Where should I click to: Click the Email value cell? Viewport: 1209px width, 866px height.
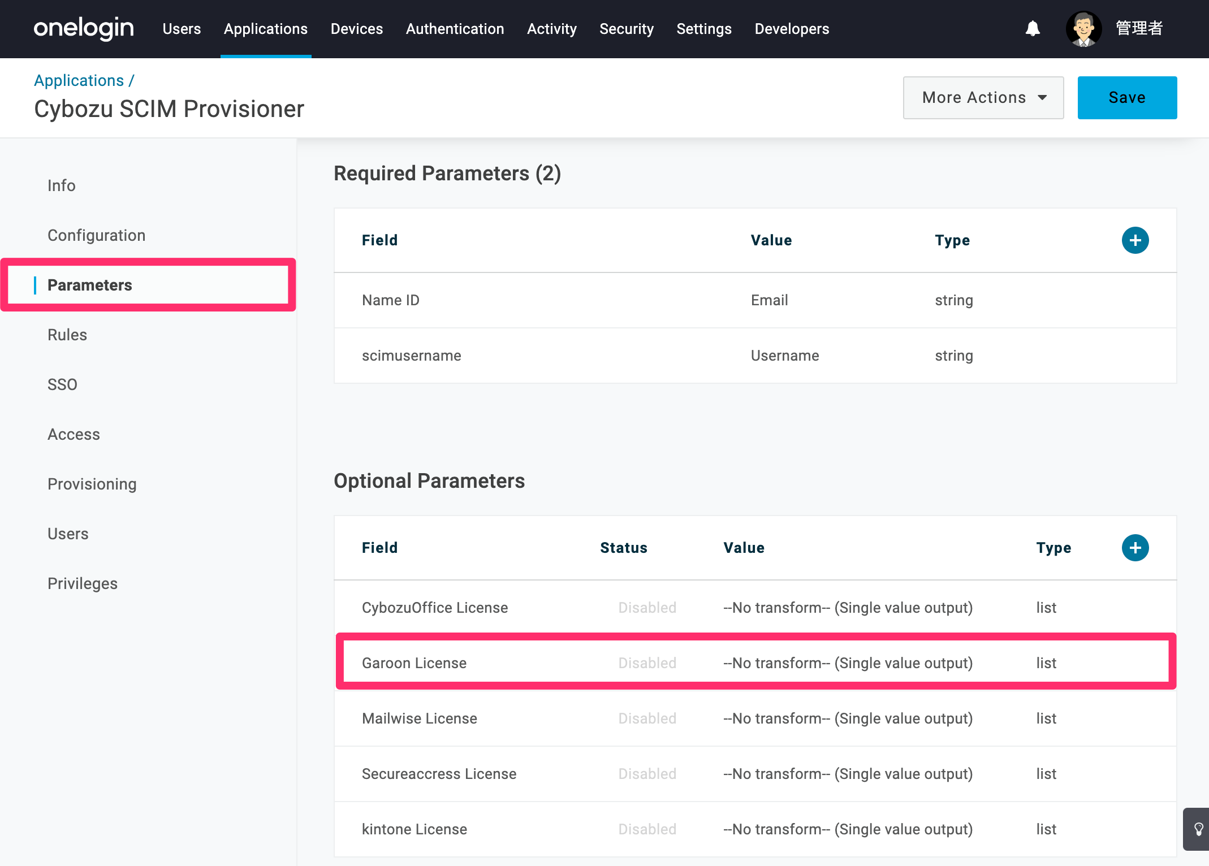[x=769, y=300]
